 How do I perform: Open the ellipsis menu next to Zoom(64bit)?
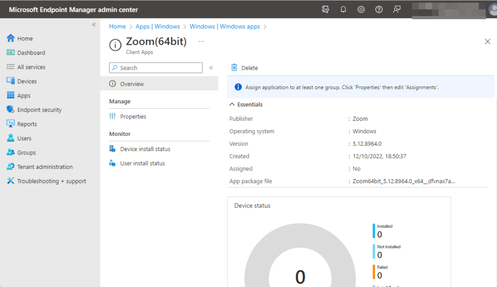pos(201,42)
